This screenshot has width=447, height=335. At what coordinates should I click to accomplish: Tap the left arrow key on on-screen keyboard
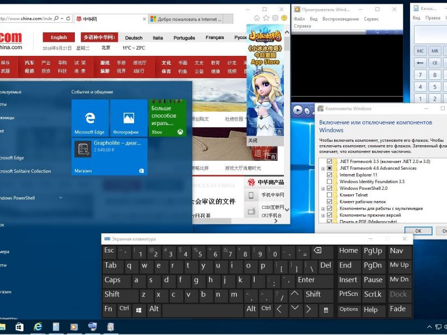tap(279, 309)
